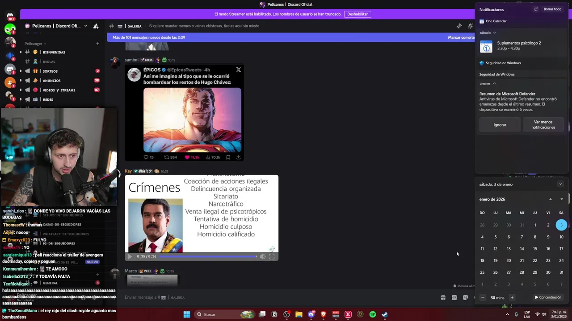Decrease focus session minutes with minus
The image size is (572, 321).
(x=482, y=298)
